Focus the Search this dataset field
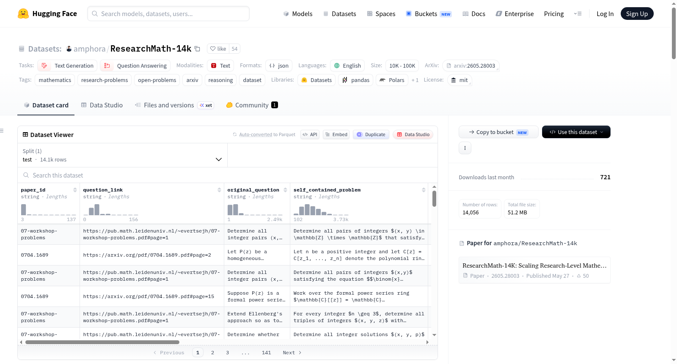 228,175
